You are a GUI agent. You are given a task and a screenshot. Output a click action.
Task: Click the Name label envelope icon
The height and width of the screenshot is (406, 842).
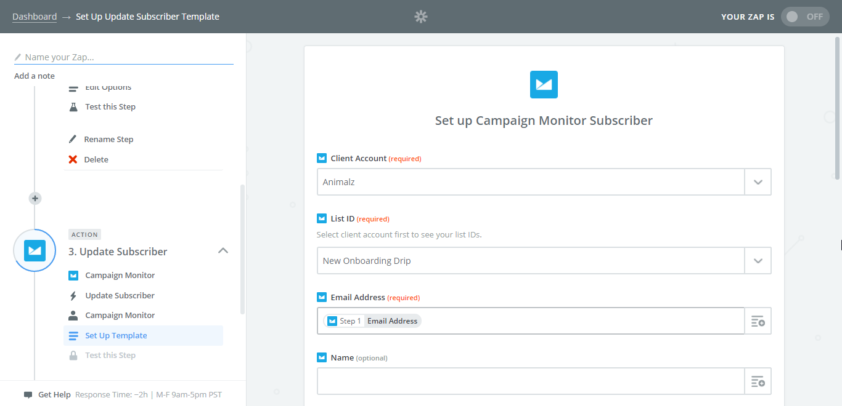321,357
